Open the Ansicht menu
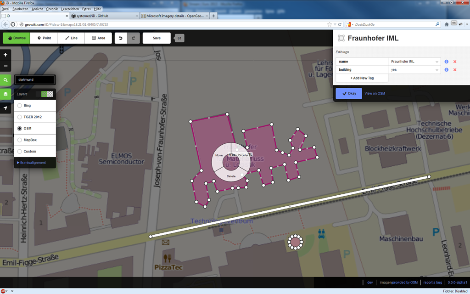 pos(37,9)
